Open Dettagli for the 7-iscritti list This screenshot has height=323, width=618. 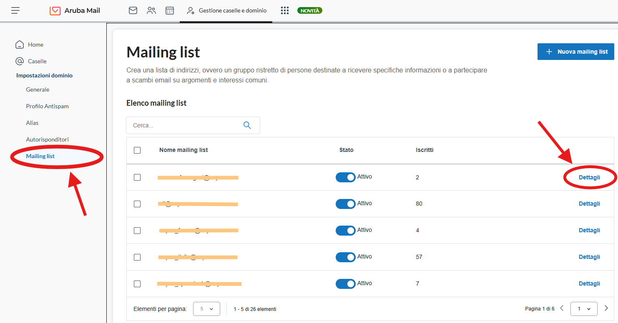(589, 283)
